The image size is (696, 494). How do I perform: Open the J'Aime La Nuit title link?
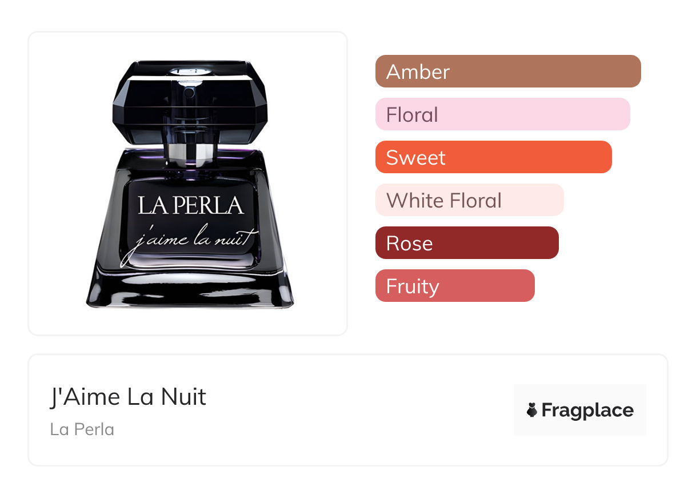click(128, 397)
